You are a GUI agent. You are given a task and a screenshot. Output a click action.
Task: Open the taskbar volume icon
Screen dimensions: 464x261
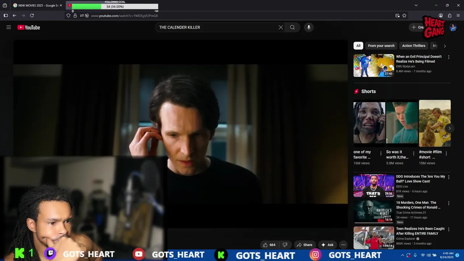(428, 255)
